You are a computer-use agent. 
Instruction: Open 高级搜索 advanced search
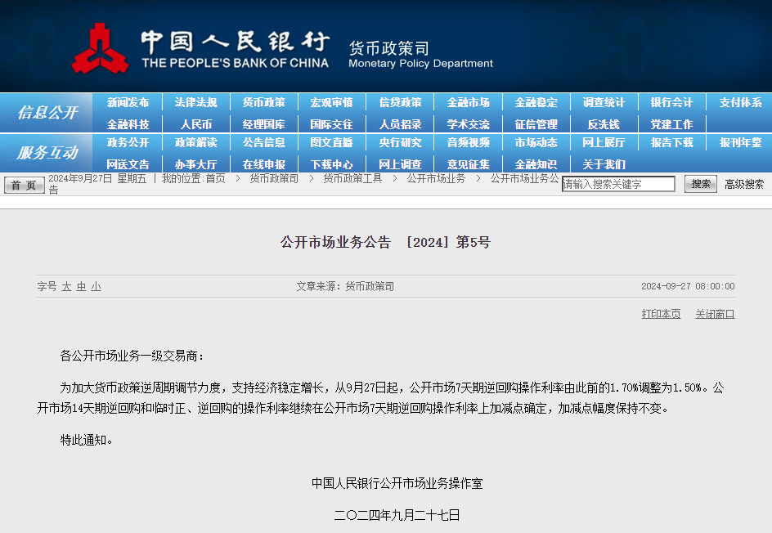(744, 184)
